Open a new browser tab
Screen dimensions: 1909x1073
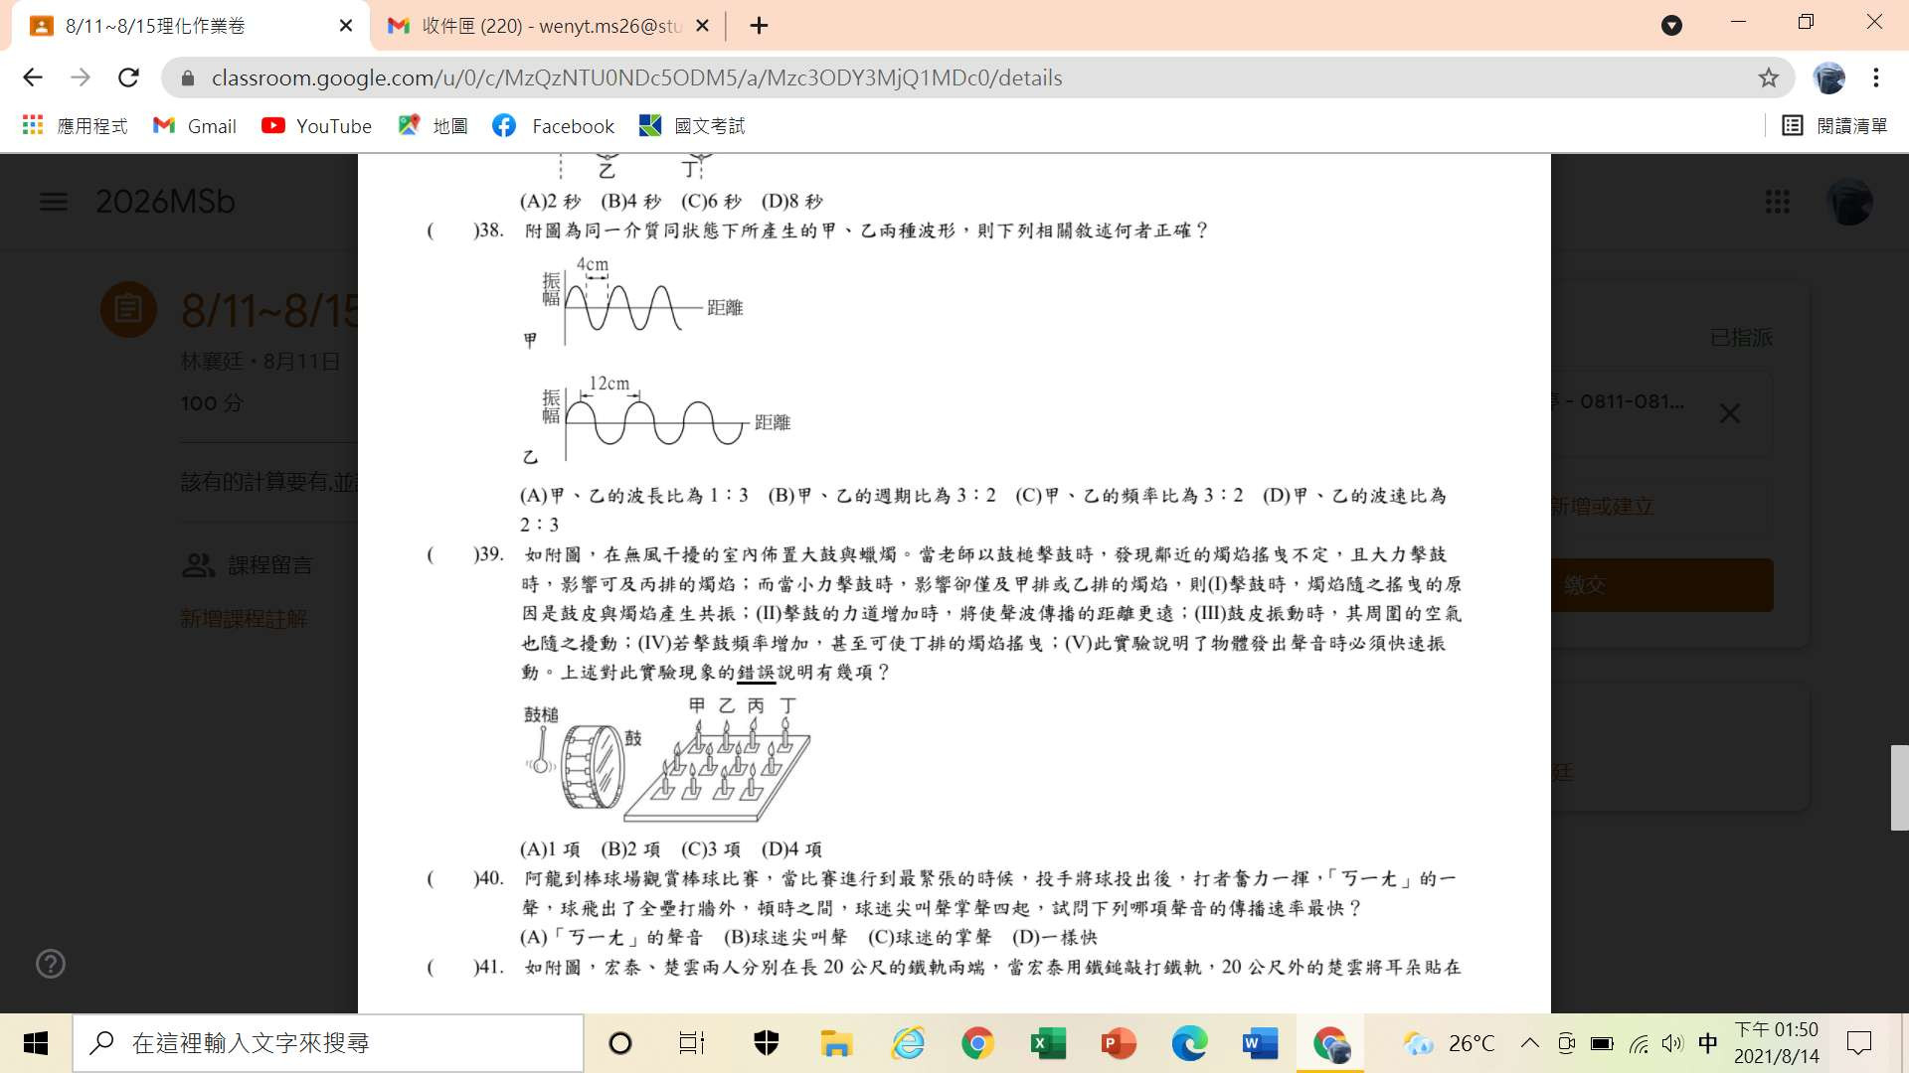pos(759,26)
